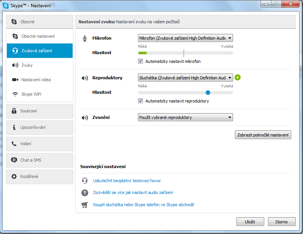This screenshot has height=234, width=303.
Task: Open Koupit sluchátka nebo Skype telefon link
Action: click(x=144, y=205)
